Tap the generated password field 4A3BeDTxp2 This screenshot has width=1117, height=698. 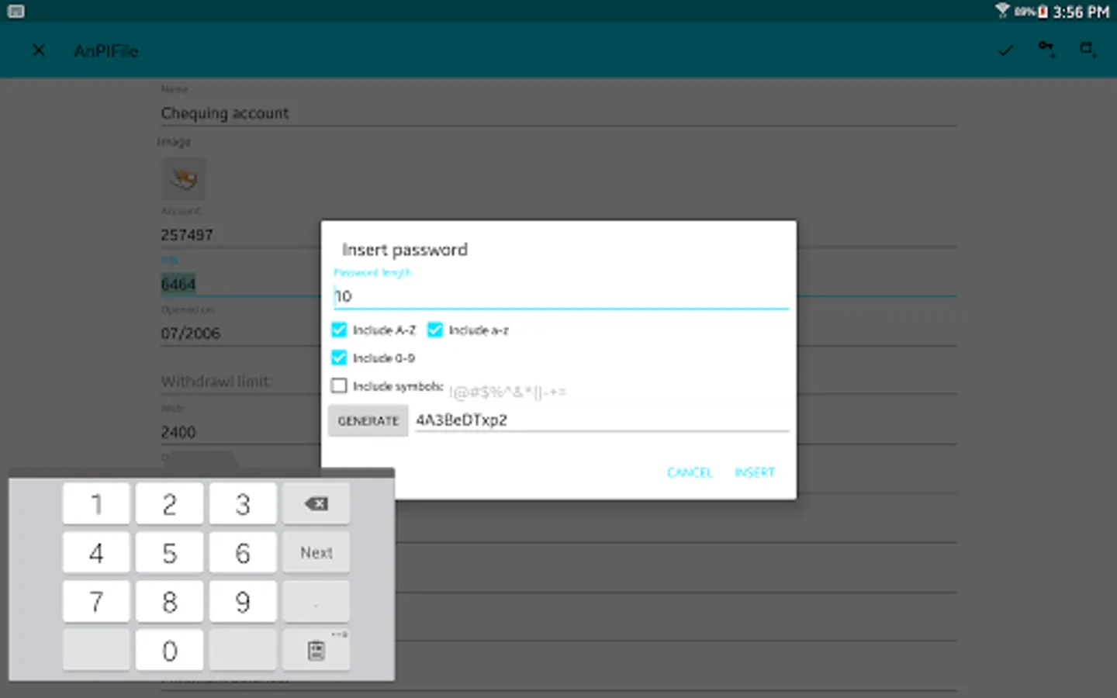pos(602,420)
